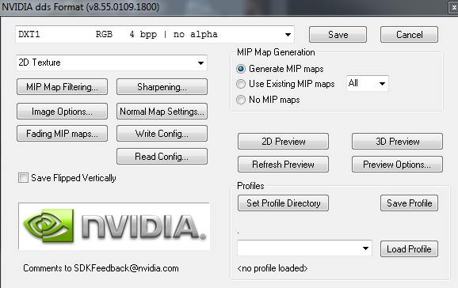Open the profile selection dropdown

pyautogui.click(x=304, y=248)
